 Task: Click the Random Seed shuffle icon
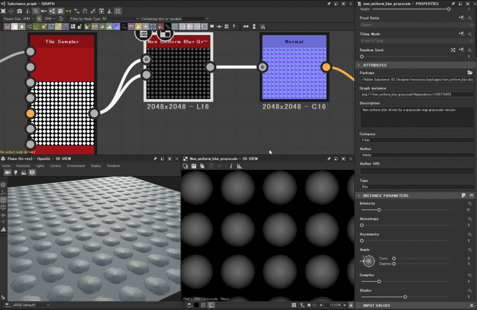pyautogui.click(x=453, y=50)
